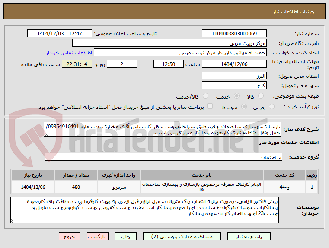Click the بازگشت back button

point(98,236)
